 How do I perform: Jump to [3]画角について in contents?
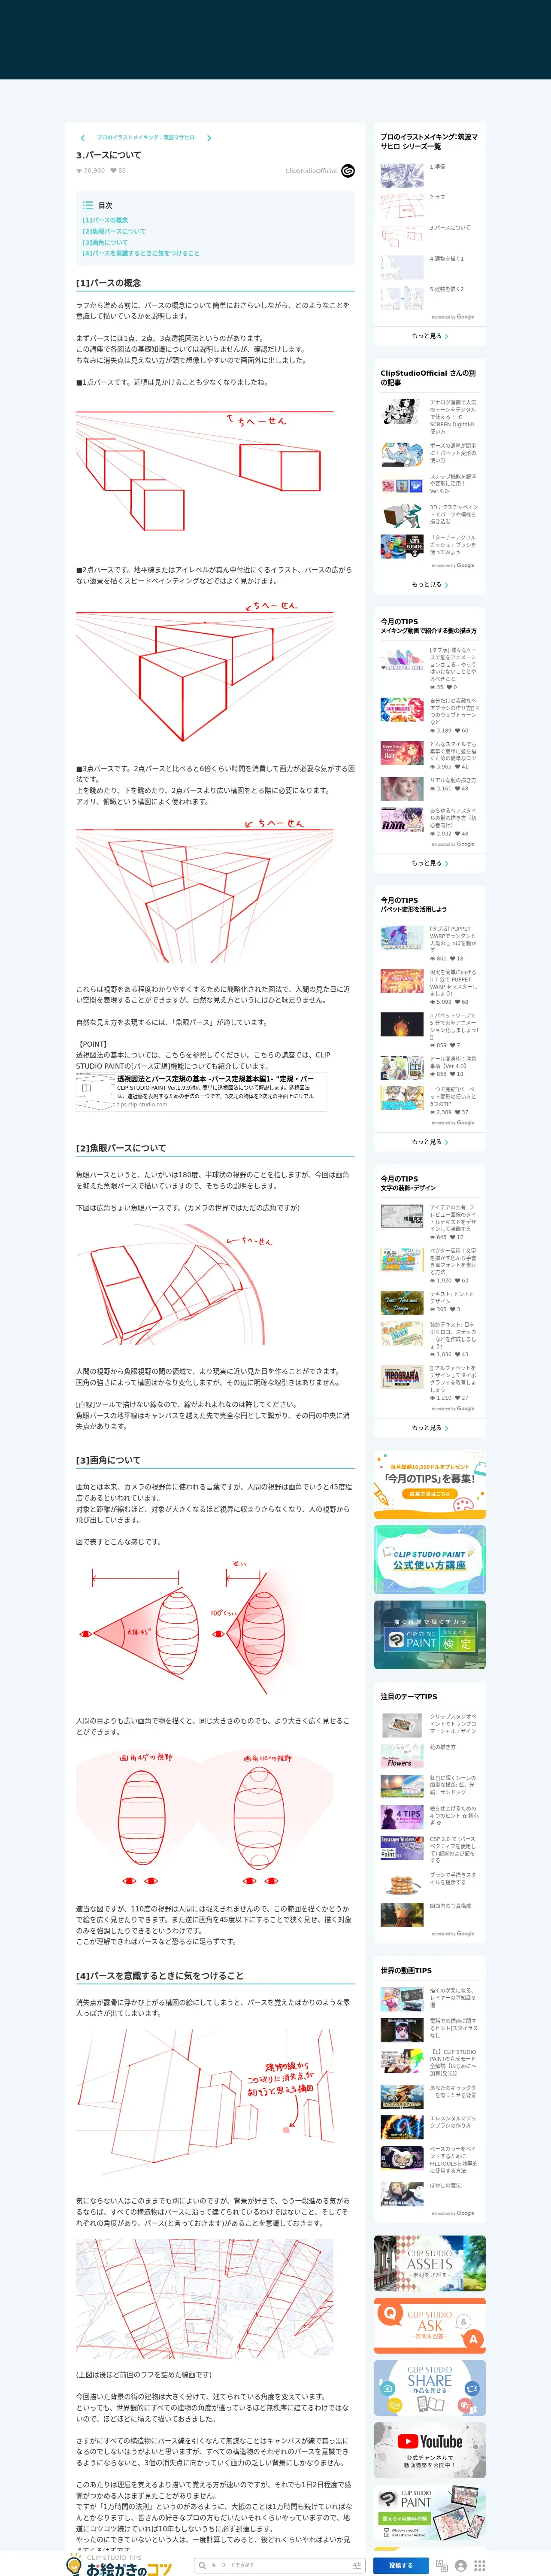[x=105, y=242]
